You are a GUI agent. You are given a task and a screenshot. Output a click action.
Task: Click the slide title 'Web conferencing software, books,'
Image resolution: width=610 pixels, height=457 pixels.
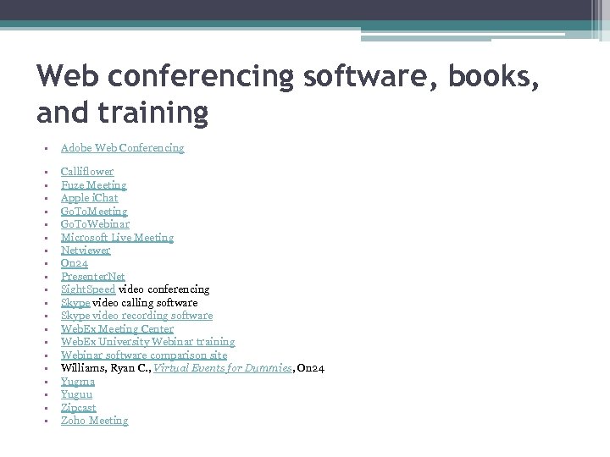tap(287, 76)
